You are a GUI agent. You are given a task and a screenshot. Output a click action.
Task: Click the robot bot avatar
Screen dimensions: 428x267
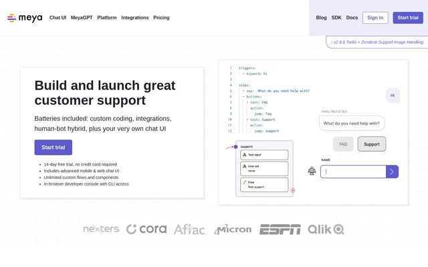coord(312,171)
